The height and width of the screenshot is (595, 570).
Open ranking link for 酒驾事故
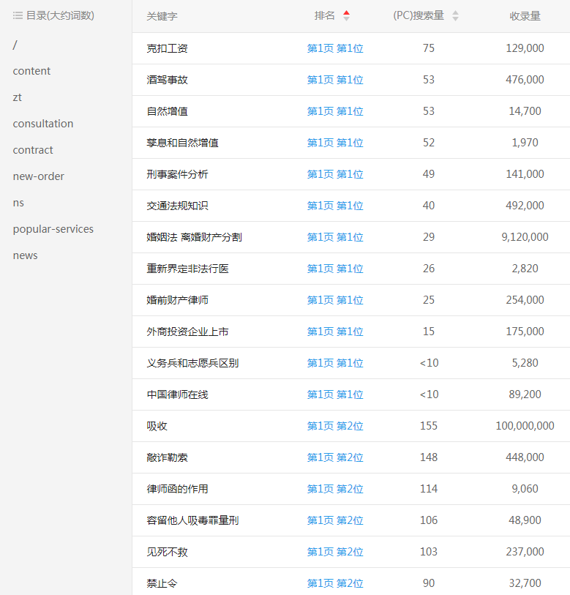[334, 80]
